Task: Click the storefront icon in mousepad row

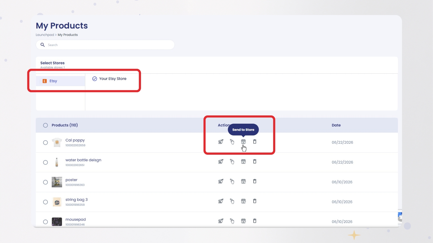Action: 244,221
